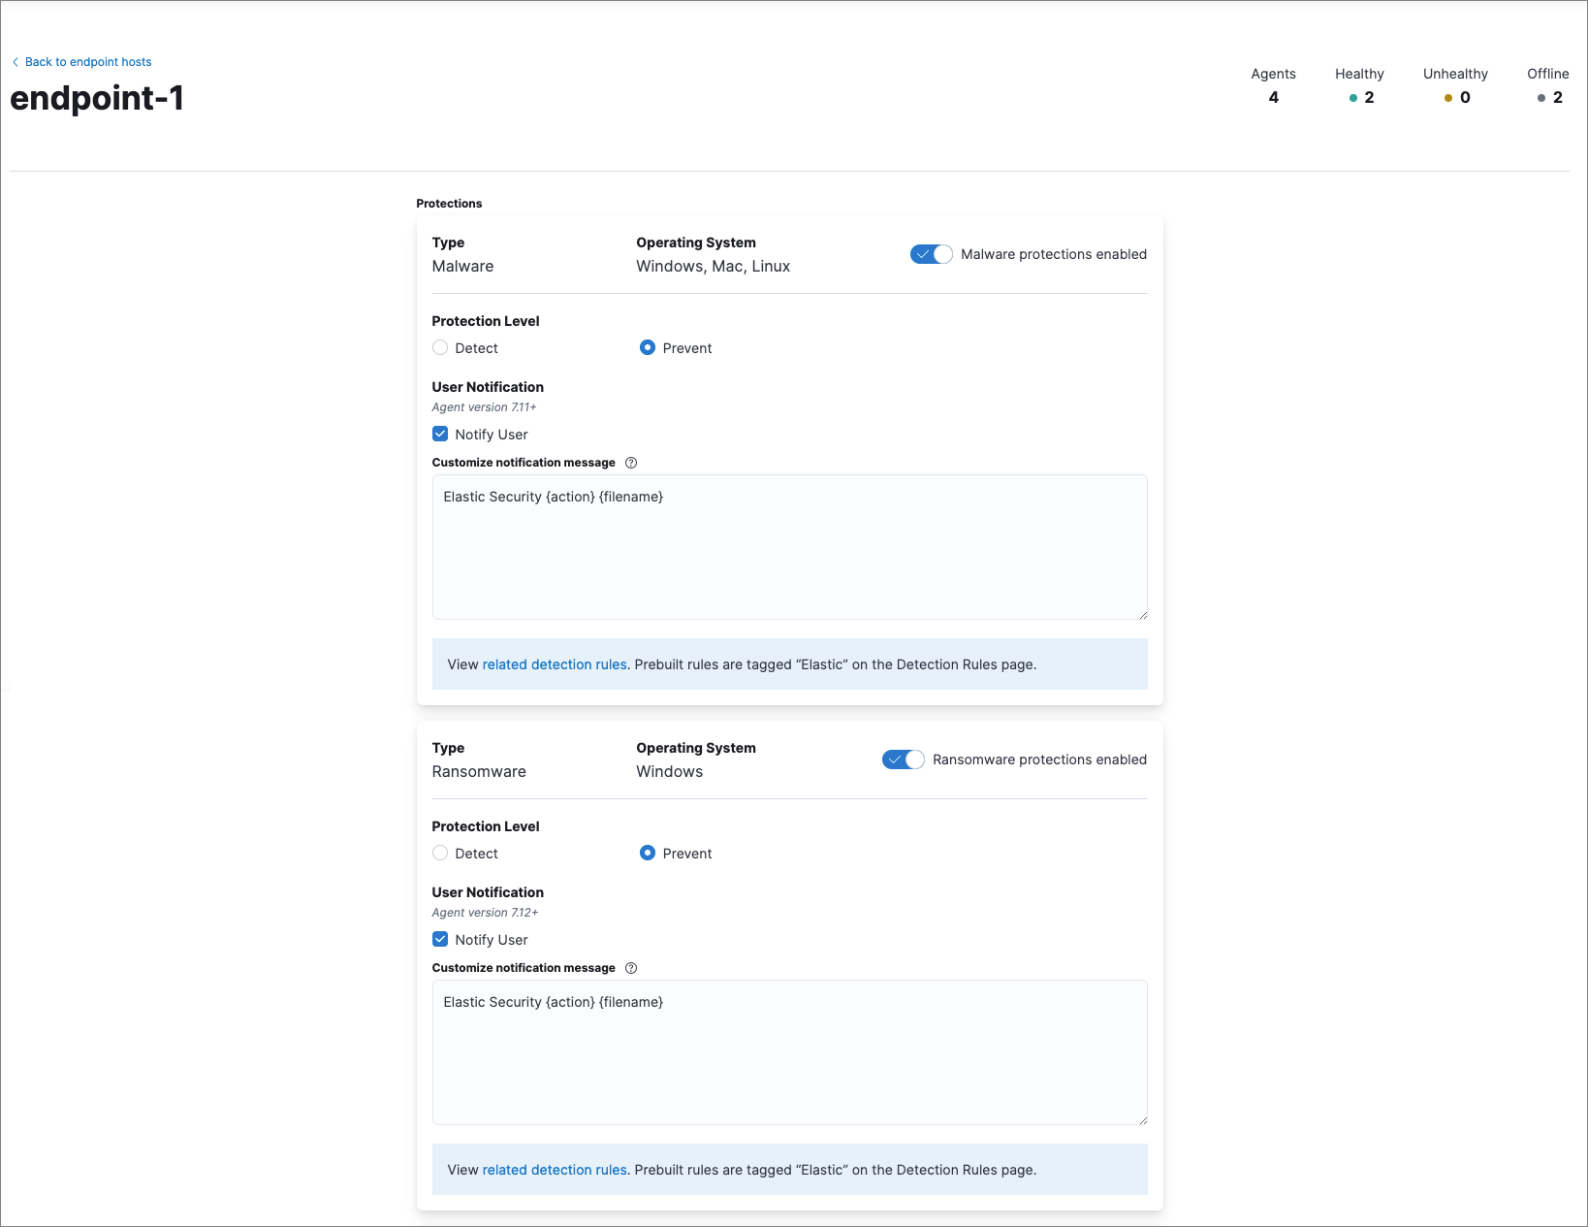Open related detection rules for Malware
1588x1227 pixels.
[554, 664]
